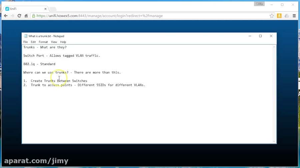Go to the home page icon
The height and width of the screenshot is (168, 300).
(26, 16)
